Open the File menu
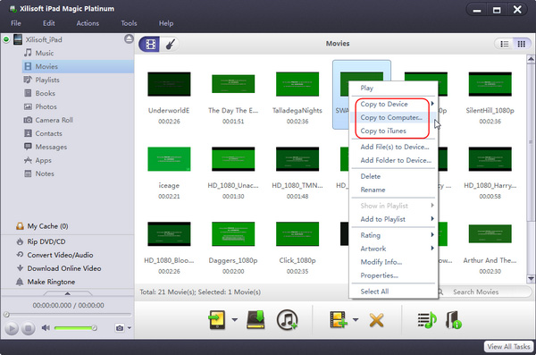The image size is (536, 355). coord(16,23)
